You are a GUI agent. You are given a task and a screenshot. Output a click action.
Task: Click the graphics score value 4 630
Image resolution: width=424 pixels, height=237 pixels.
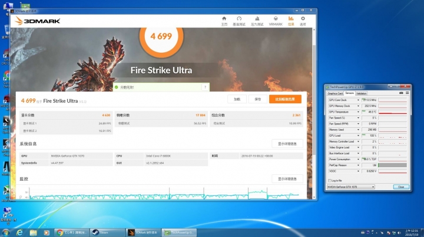106,115
